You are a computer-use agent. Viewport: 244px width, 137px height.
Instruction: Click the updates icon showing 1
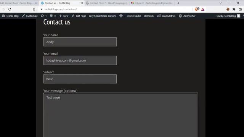(x=43, y=16)
